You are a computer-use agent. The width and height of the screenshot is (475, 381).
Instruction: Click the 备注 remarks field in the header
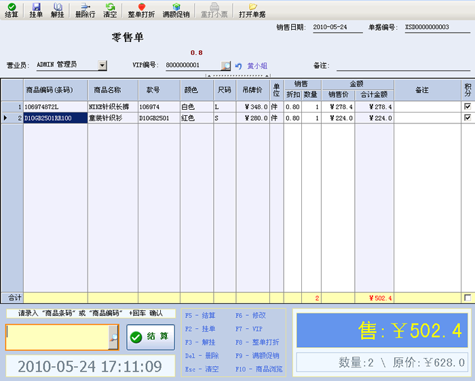pos(403,66)
